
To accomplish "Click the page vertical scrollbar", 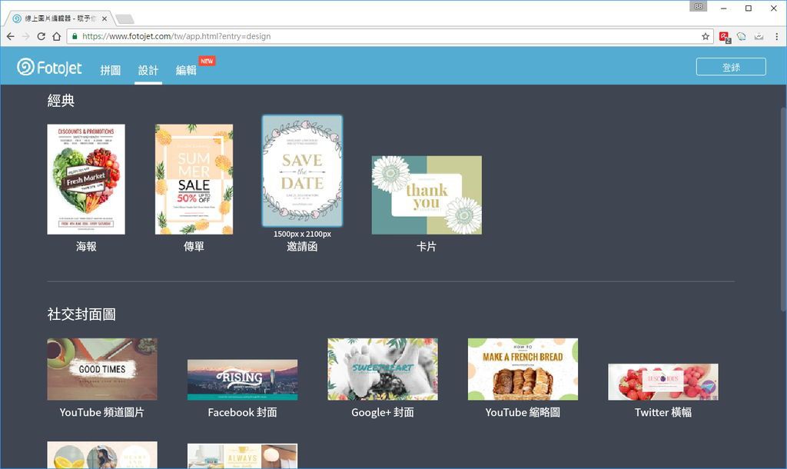I will 783,210.
